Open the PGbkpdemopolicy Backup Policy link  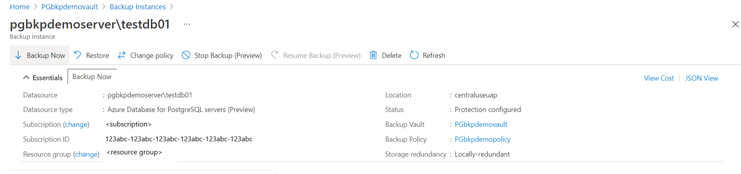pyautogui.click(x=483, y=139)
